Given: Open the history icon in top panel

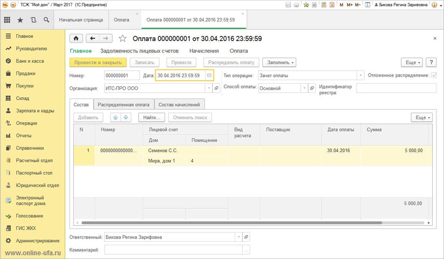Looking at the screenshot, I should 33,20.
